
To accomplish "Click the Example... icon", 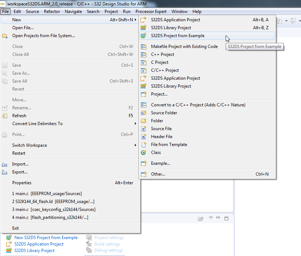I will coord(143,163).
